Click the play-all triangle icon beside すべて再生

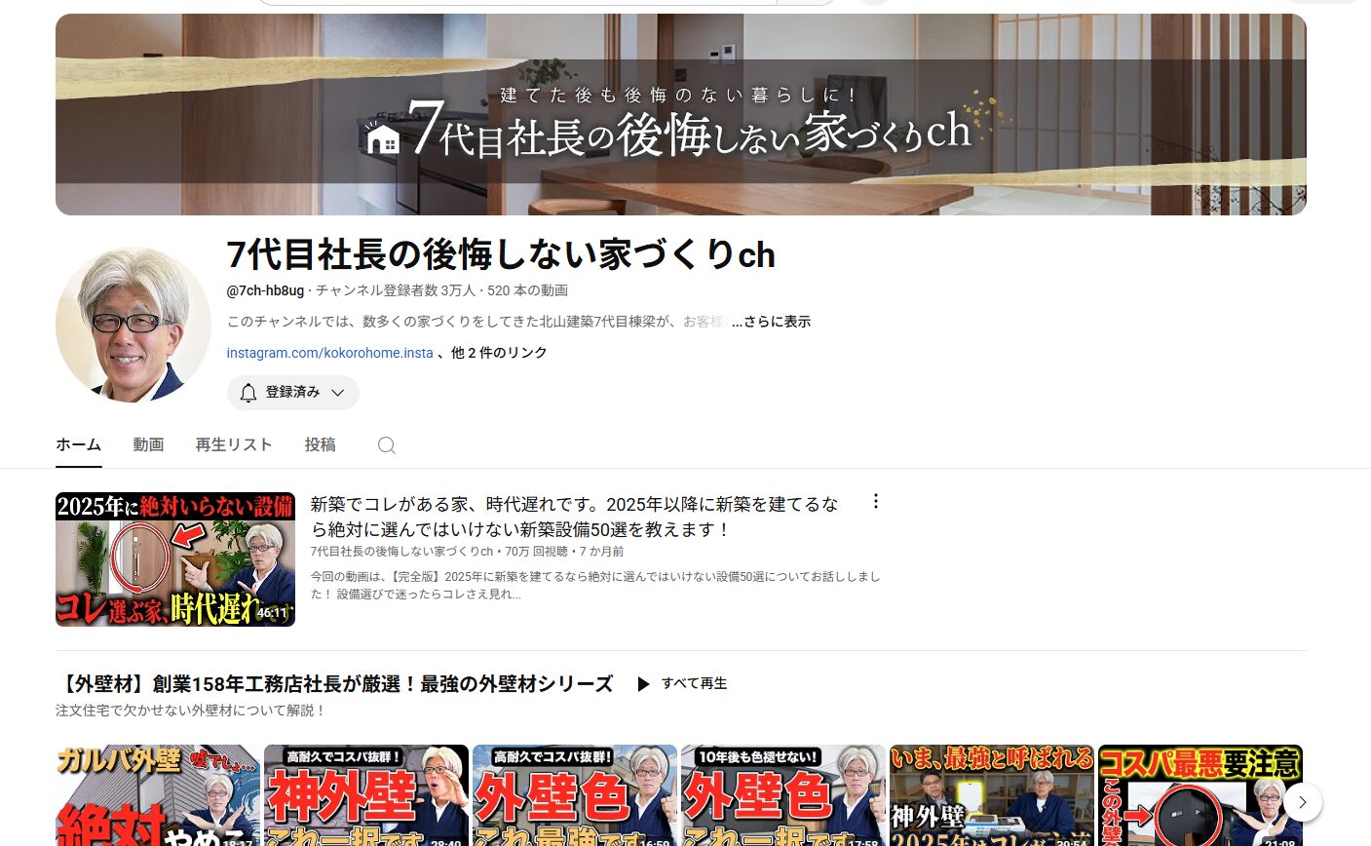pos(643,684)
